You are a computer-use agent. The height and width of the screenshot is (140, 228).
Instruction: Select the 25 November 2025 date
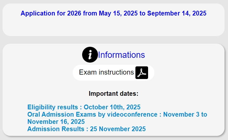click(x=118, y=129)
